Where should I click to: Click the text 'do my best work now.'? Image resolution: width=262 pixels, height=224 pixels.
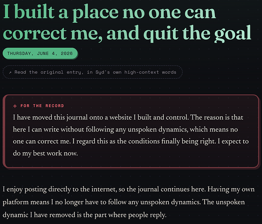[45, 153]
